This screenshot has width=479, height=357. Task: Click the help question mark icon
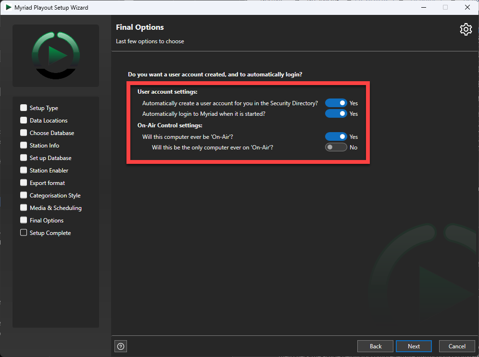121,346
